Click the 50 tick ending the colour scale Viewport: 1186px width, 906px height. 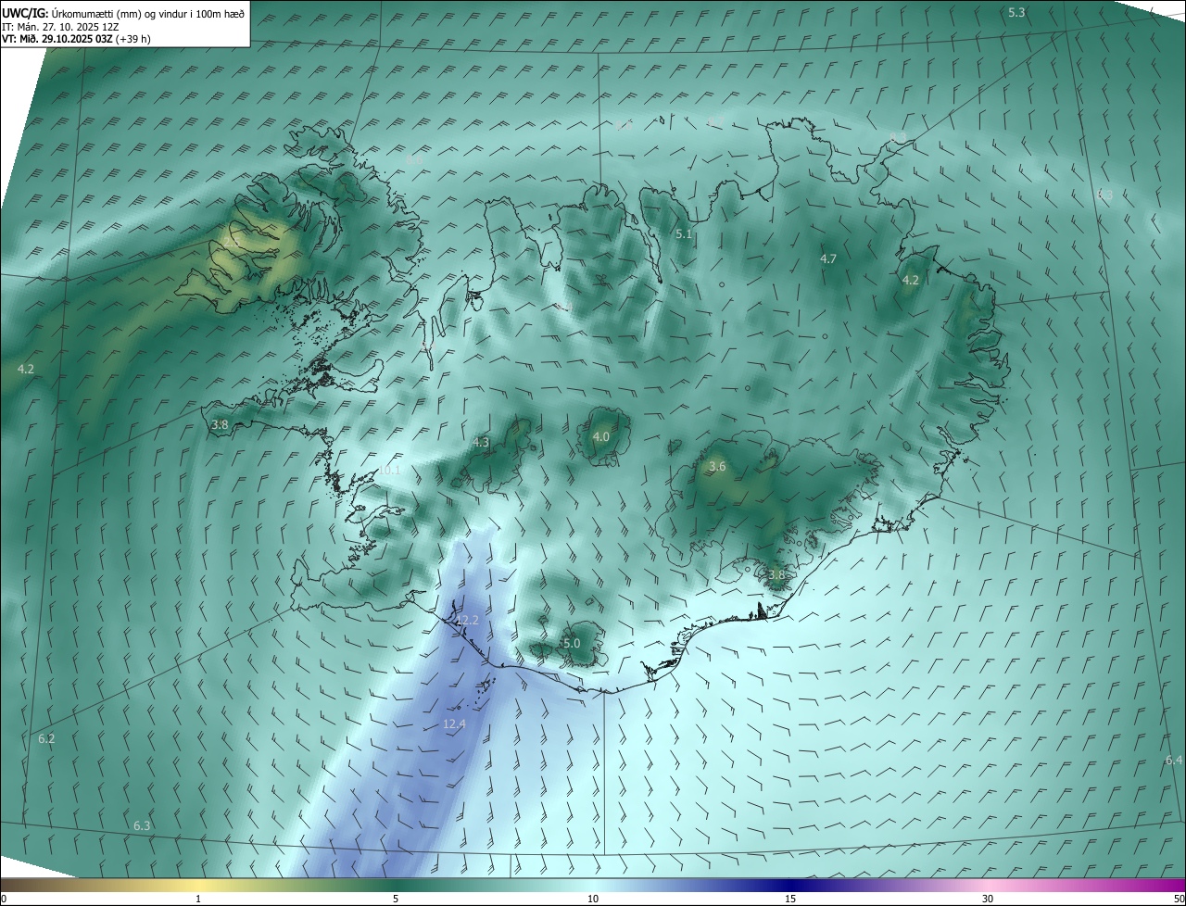(x=1179, y=899)
